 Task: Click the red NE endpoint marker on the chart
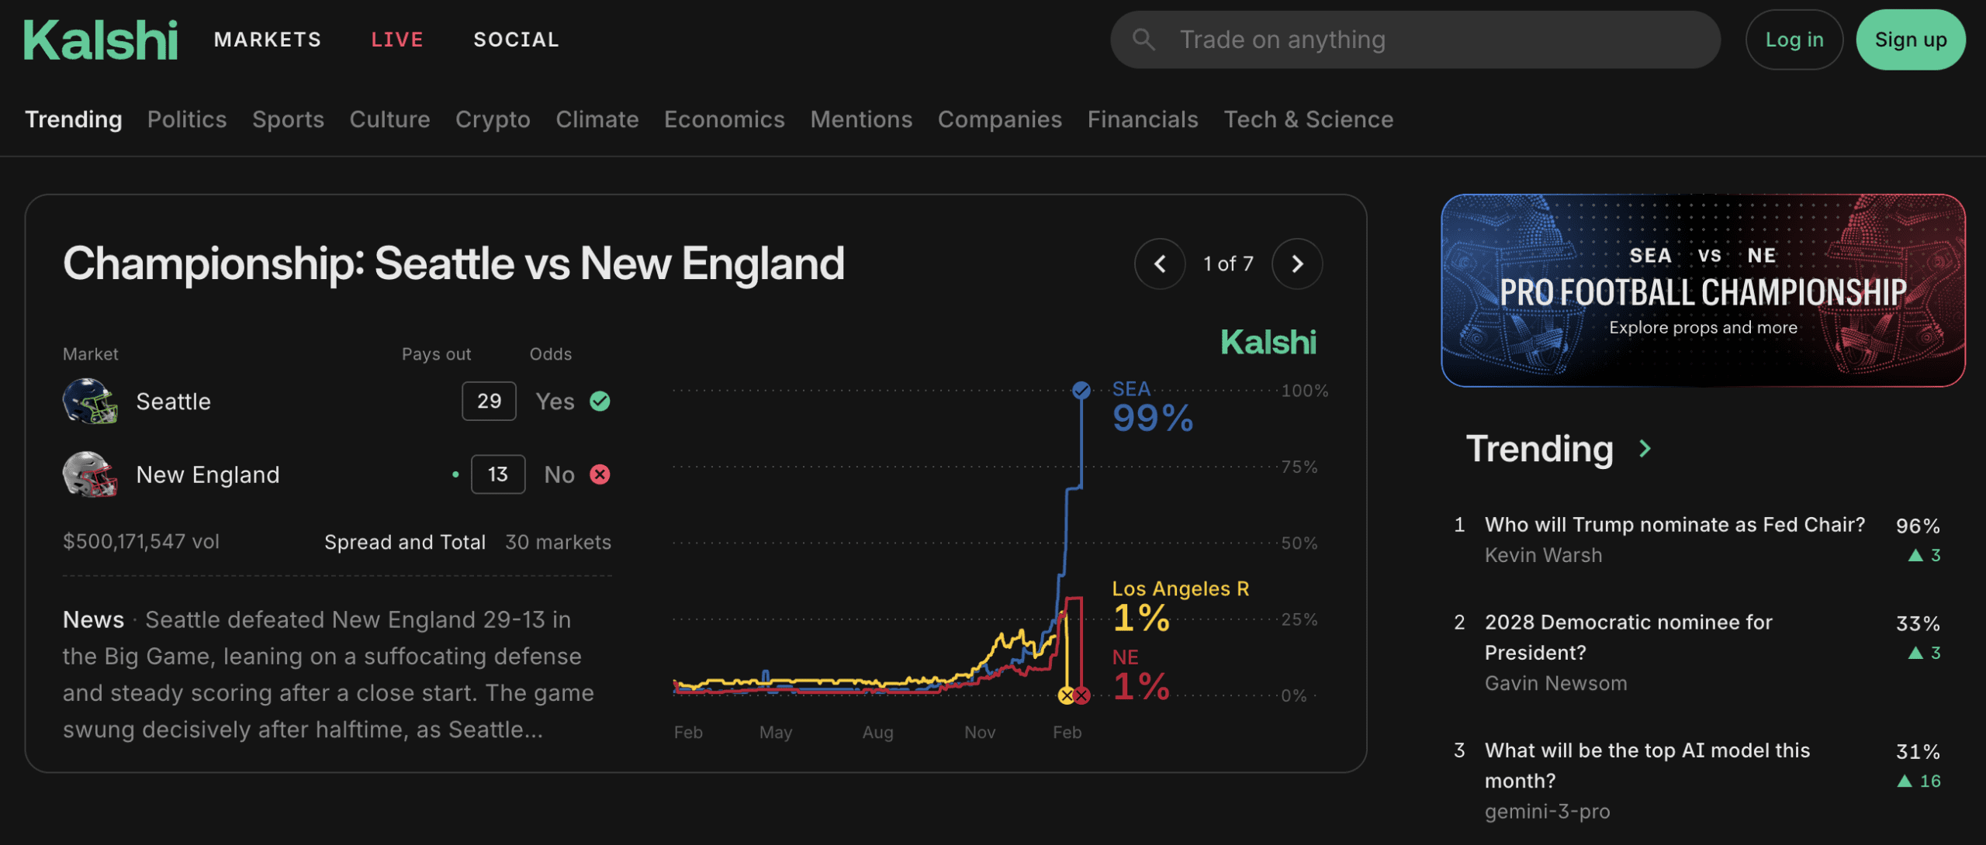tap(1081, 695)
